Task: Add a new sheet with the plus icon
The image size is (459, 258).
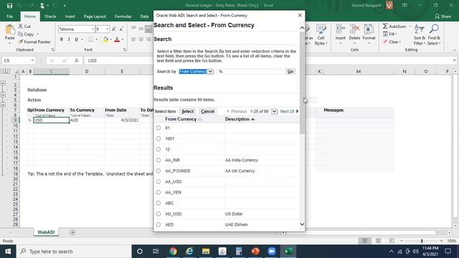Action: coord(72,232)
